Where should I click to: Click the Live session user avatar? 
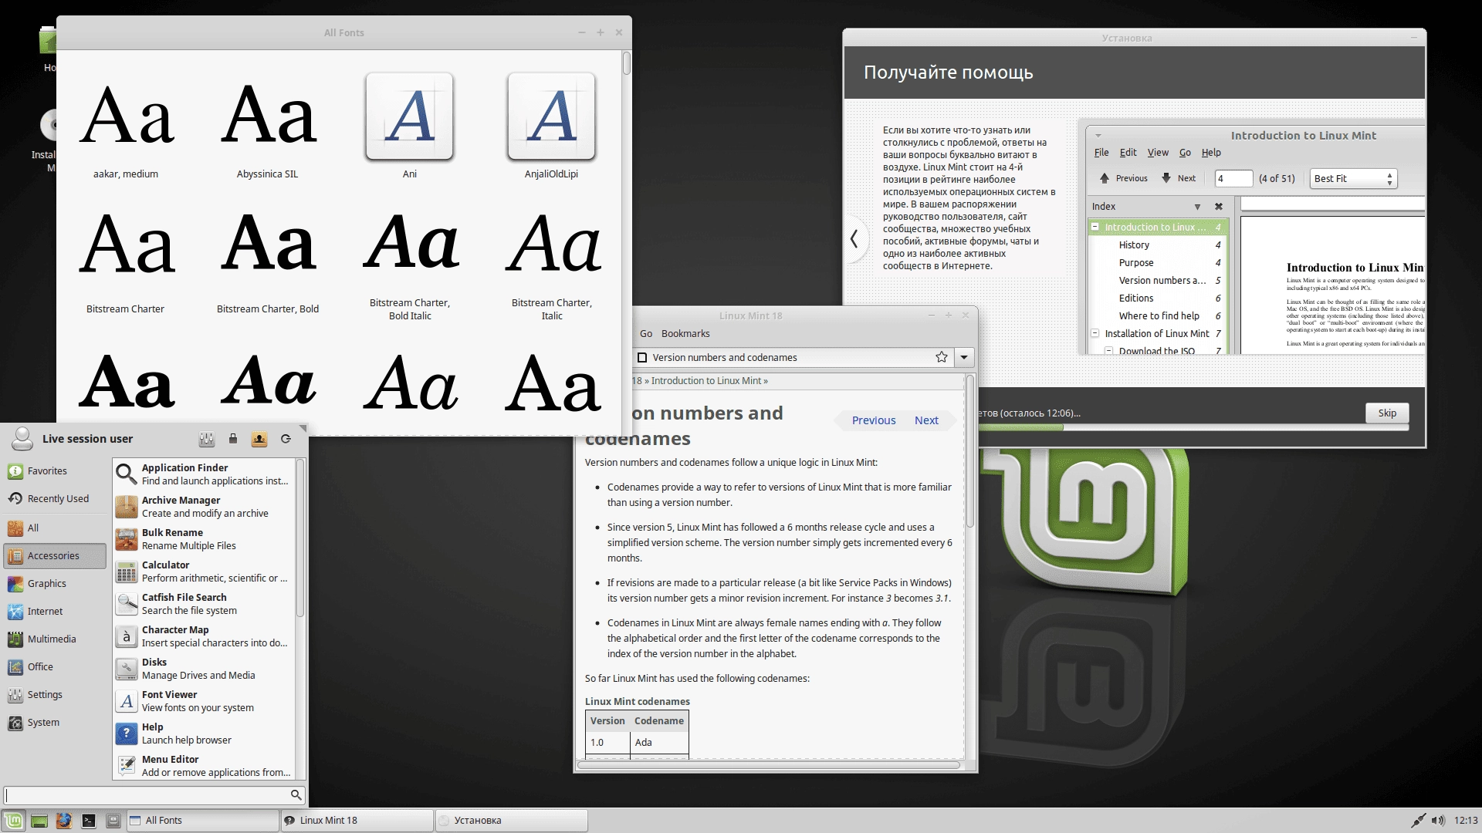click(22, 439)
